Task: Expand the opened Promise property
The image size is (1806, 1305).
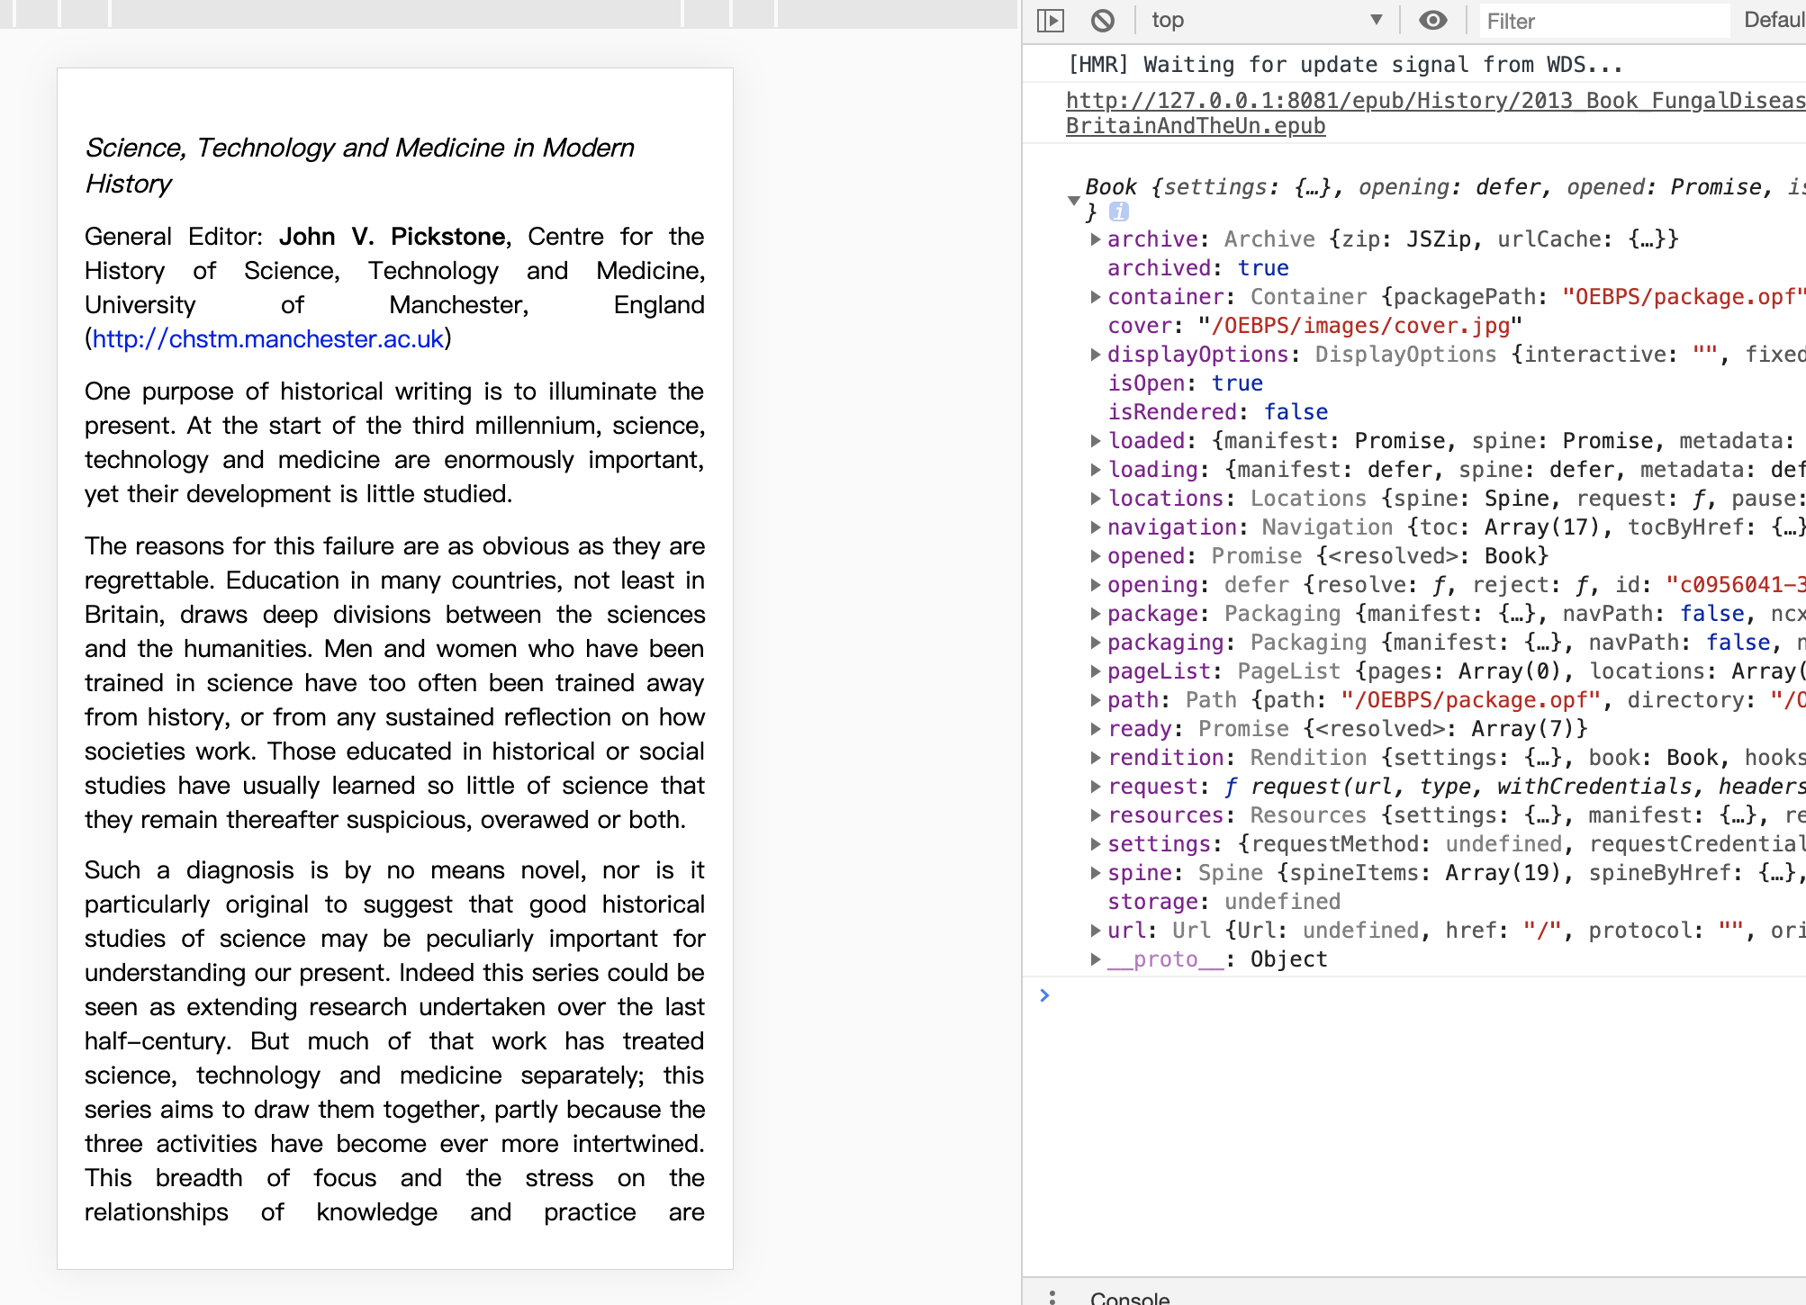Action: point(1095,556)
